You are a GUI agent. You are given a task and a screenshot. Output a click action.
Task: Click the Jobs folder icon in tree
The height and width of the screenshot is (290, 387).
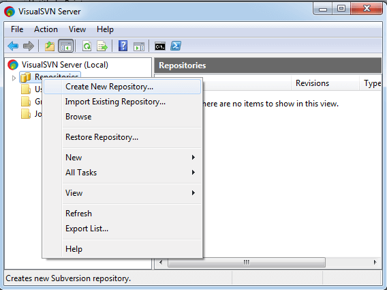pyautogui.click(x=26, y=114)
